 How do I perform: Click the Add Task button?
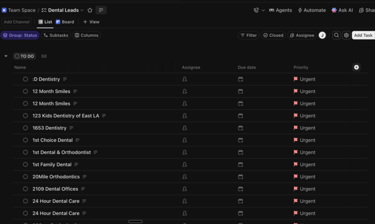point(363,35)
